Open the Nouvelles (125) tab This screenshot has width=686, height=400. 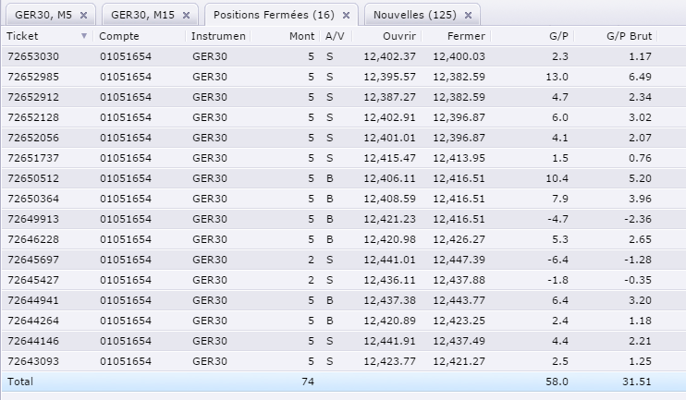click(x=414, y=16)
